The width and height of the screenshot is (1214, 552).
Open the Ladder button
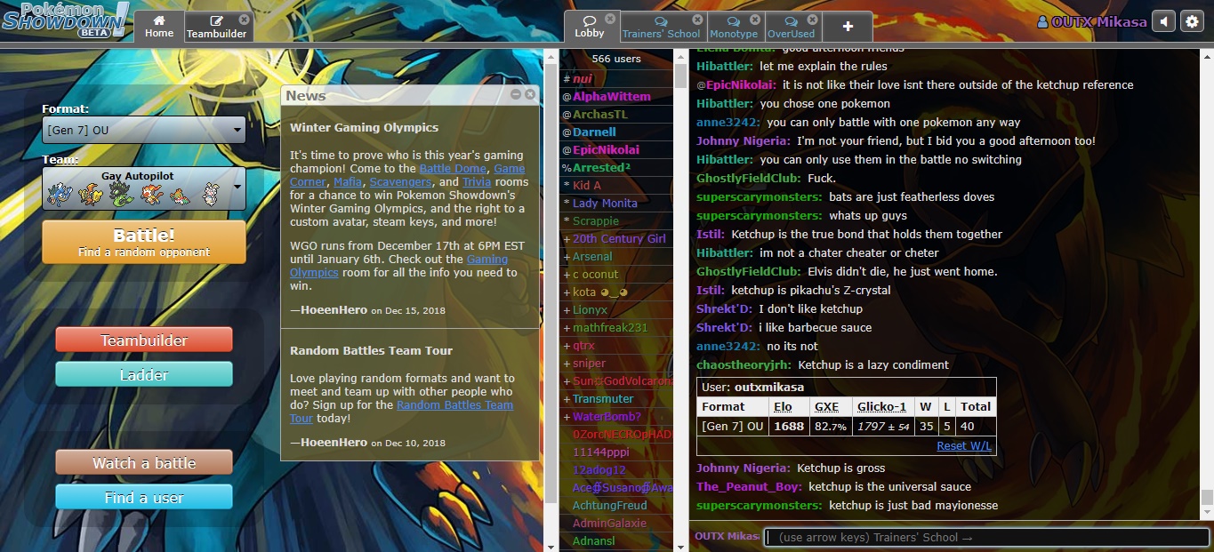(x=144, y=374)
